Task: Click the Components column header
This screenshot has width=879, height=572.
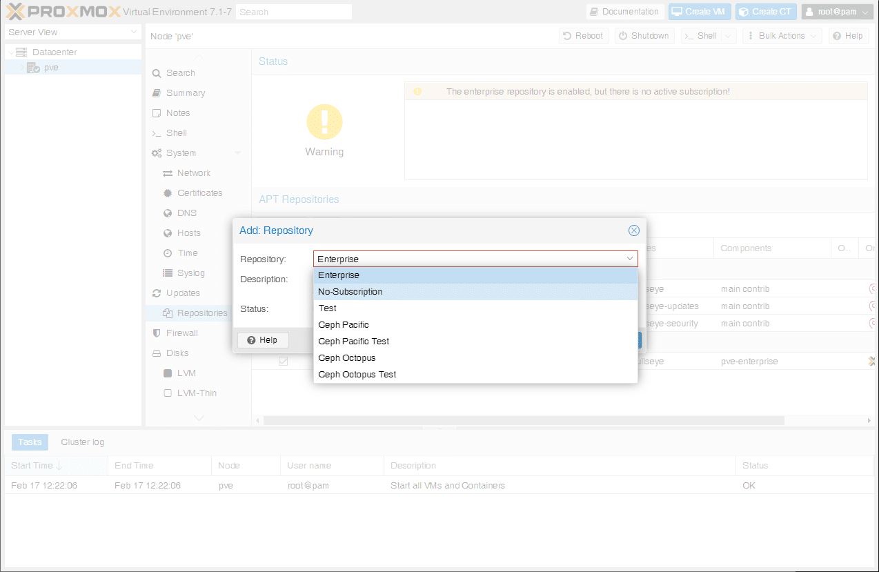Action: point(772,248)
